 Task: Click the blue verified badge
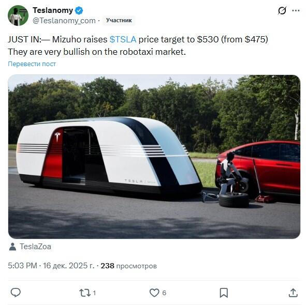[x=79, y=10]
